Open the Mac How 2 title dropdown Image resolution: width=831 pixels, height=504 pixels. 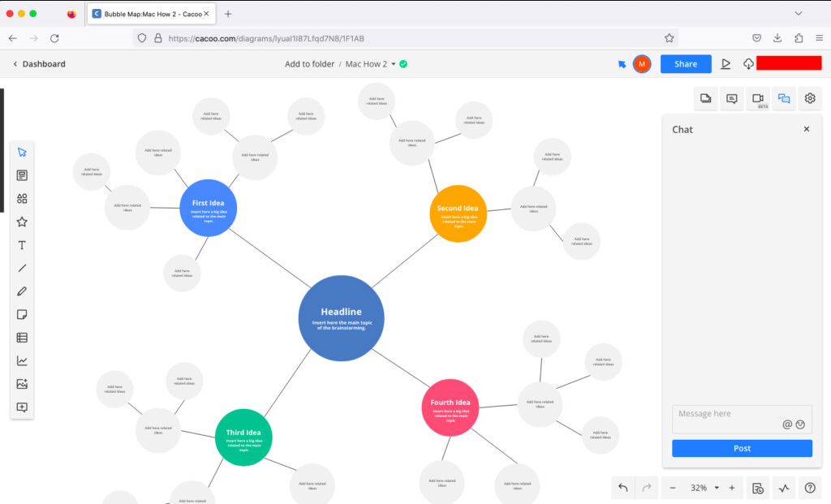(x=394, y=64)
